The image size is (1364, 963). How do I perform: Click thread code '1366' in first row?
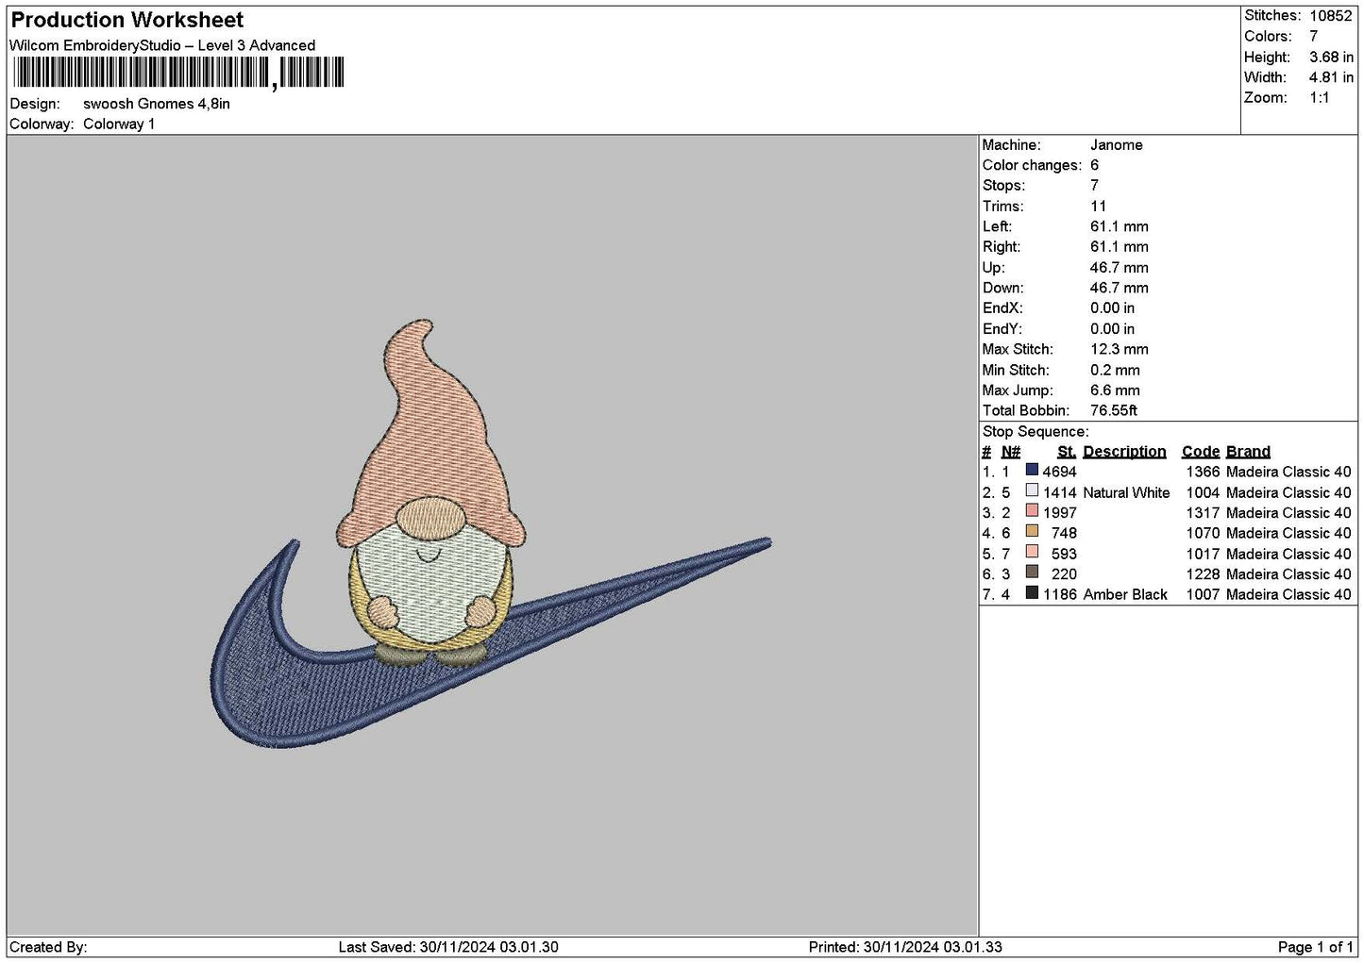[1203, 473]
